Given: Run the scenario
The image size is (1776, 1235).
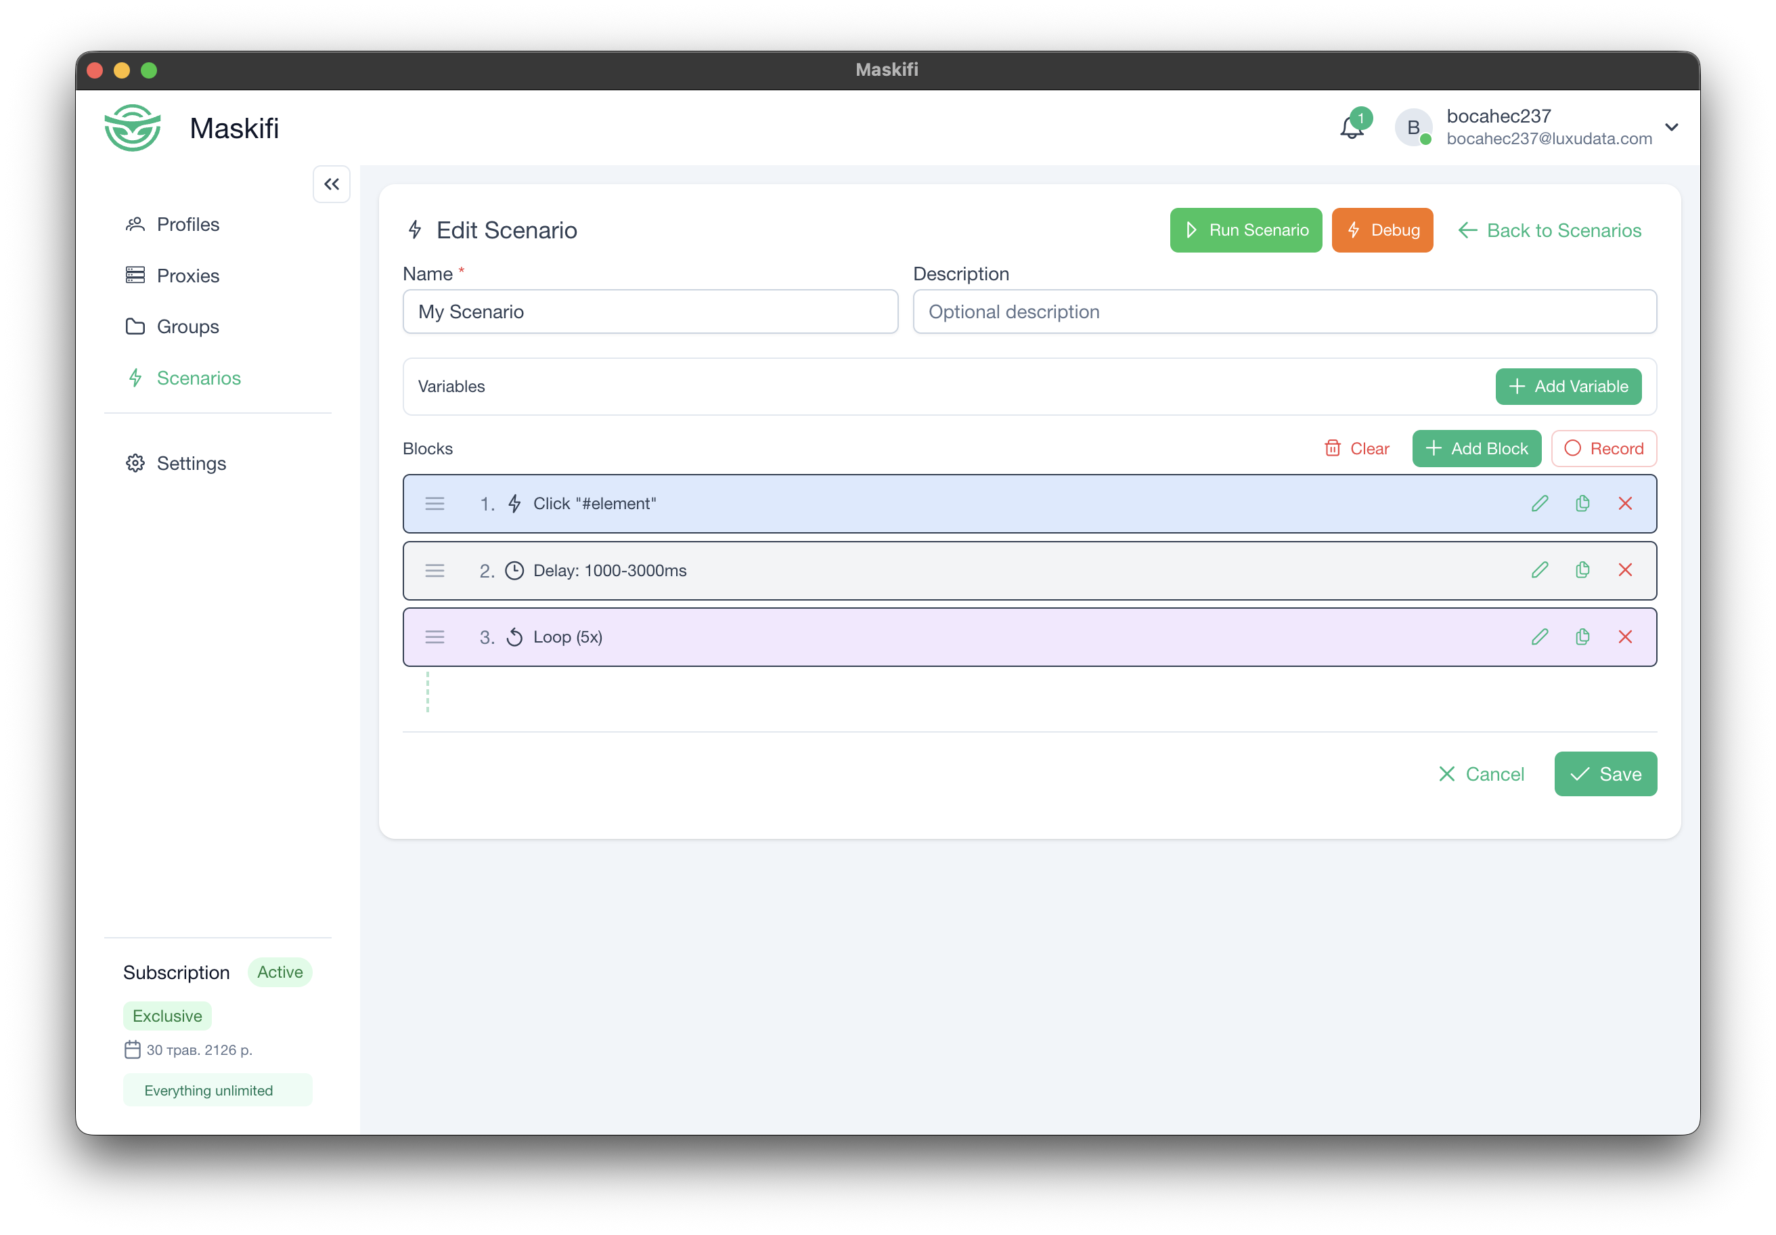Looking at the screenshot, I should (x=1246, y=230).
